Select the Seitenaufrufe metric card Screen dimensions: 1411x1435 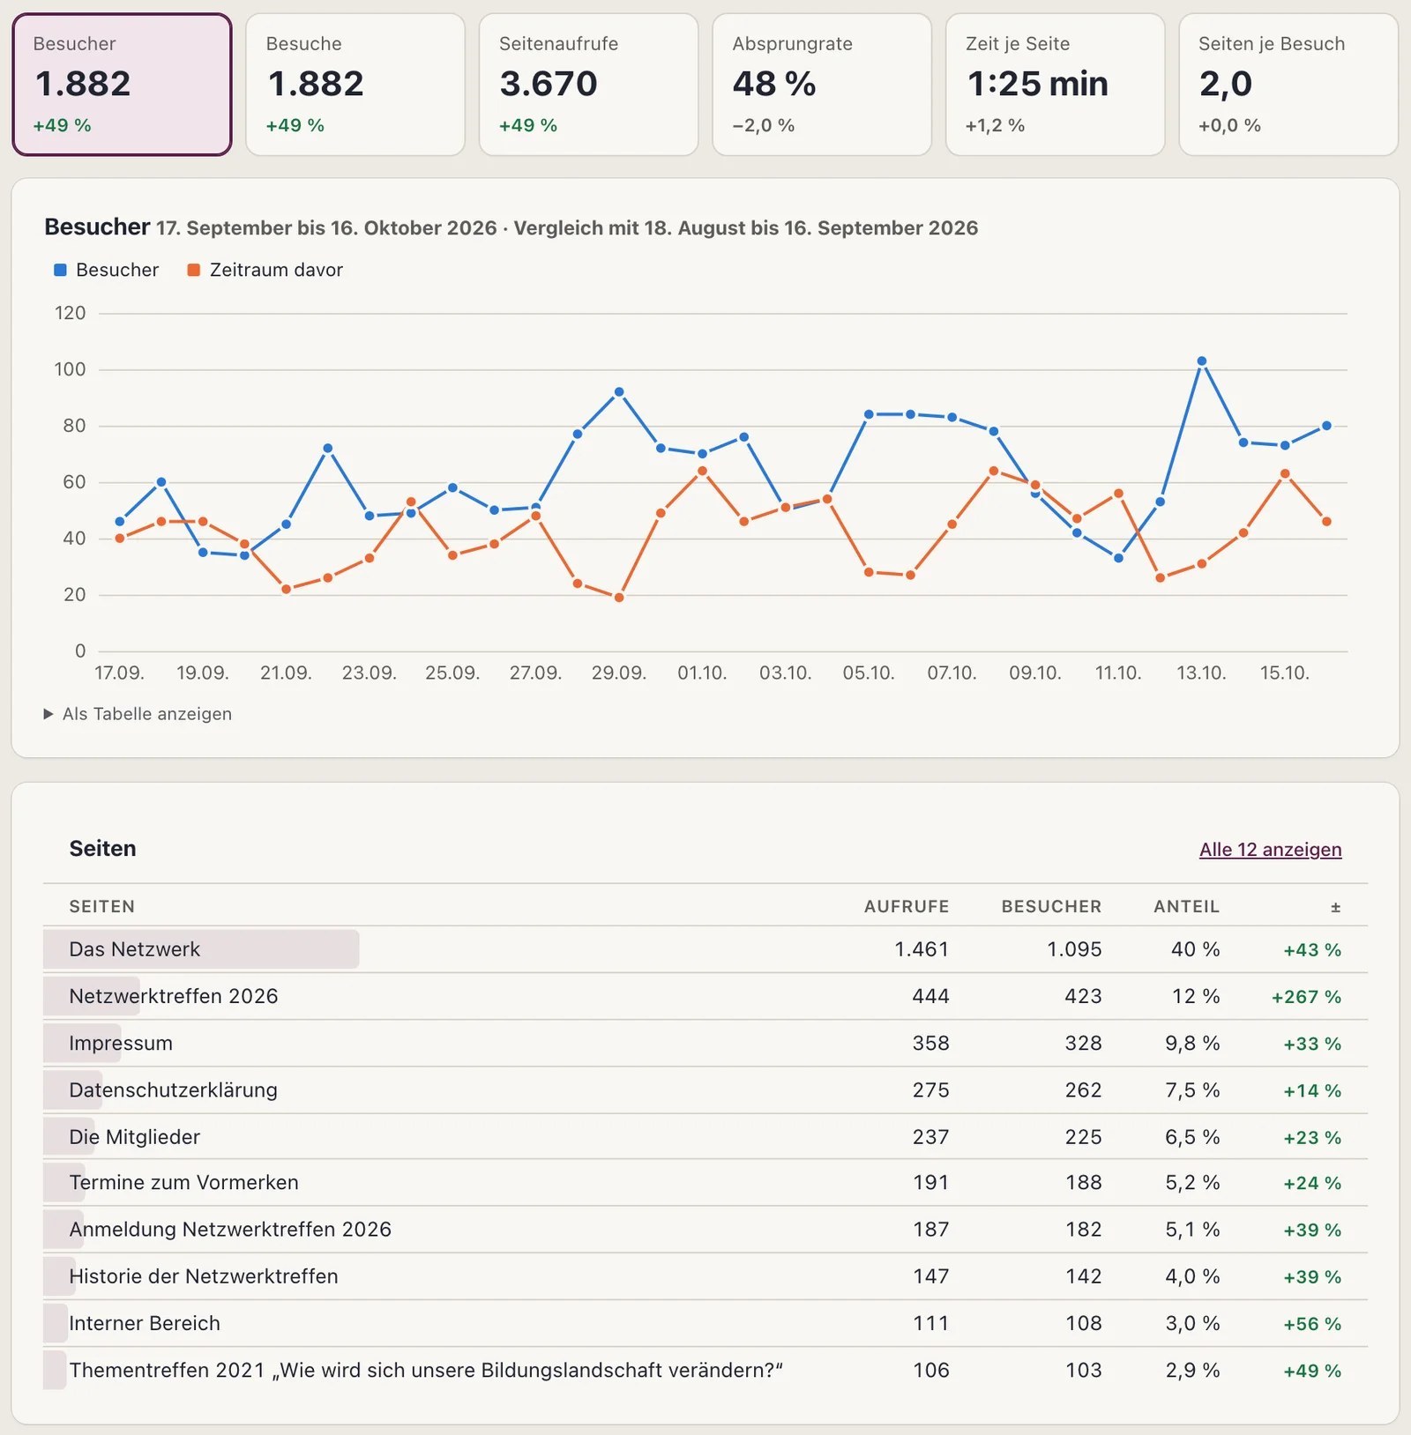pyautogui.click(x=588, y=85)
